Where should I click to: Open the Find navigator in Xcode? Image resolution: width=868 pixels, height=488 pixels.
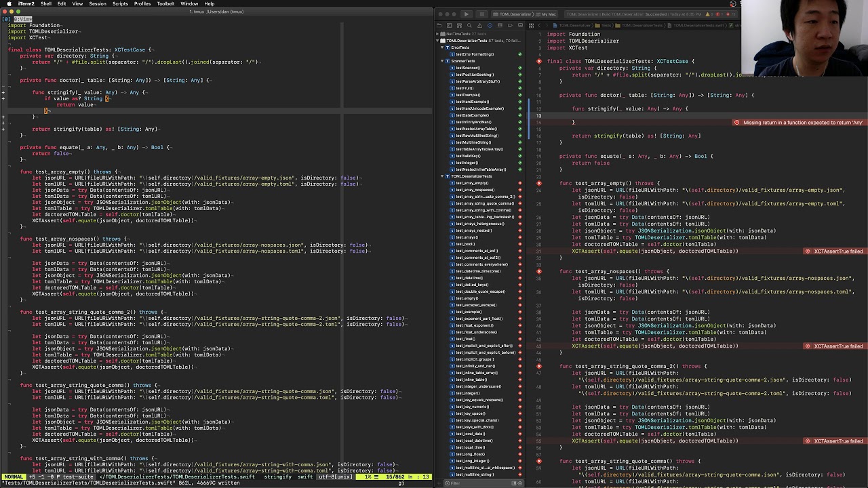point(469,25)
